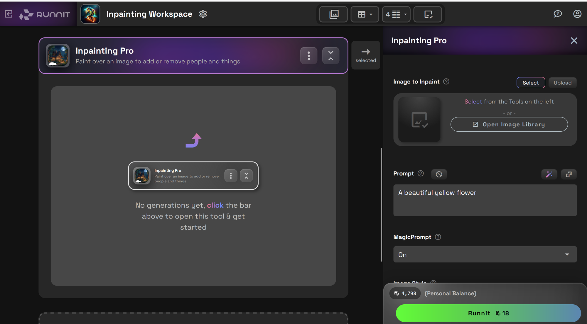The width and height of the screenshot is (587, 324).
Task: Open the 4 columns count dropdown
Action: (x=396, y=14)
